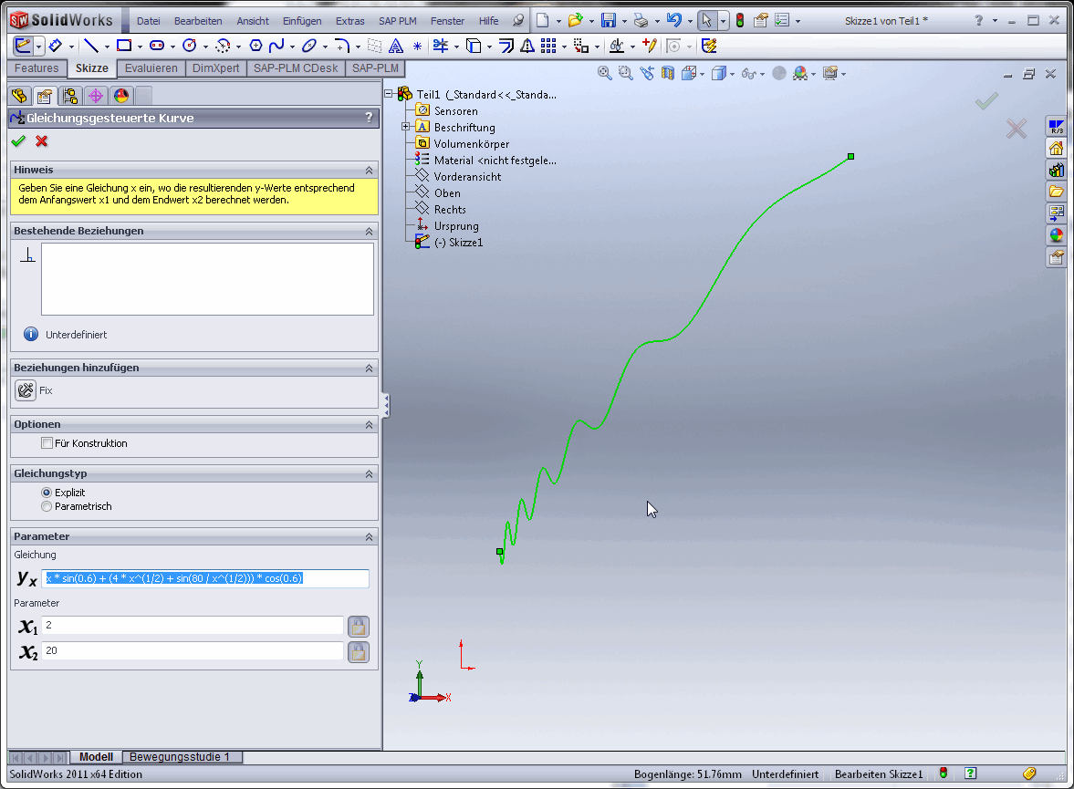Select the Line sketch tool
Viewport: 1074px width, 789px height.
pos(90,45)
